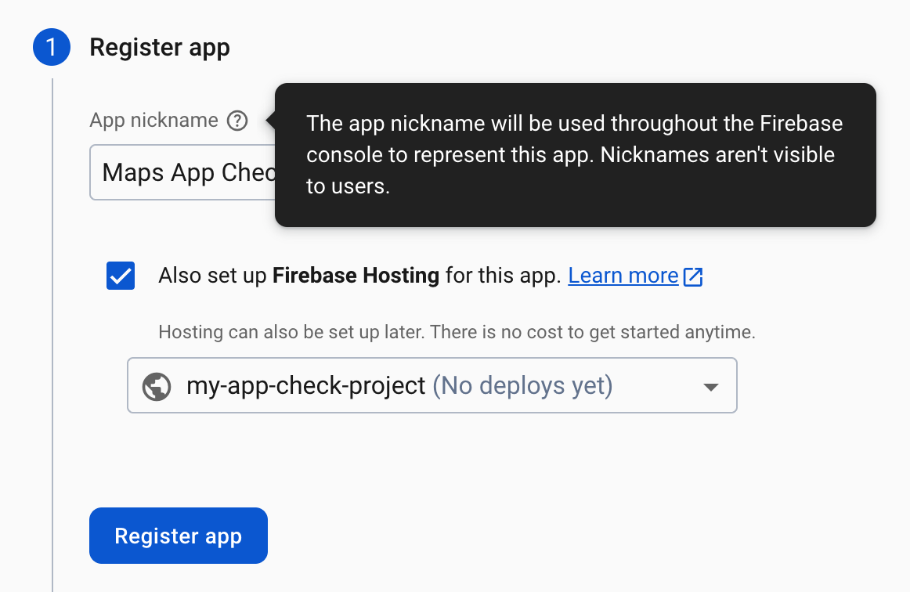Click the Register app section heading
The image size is (910, 592).
tap(160, 47)
